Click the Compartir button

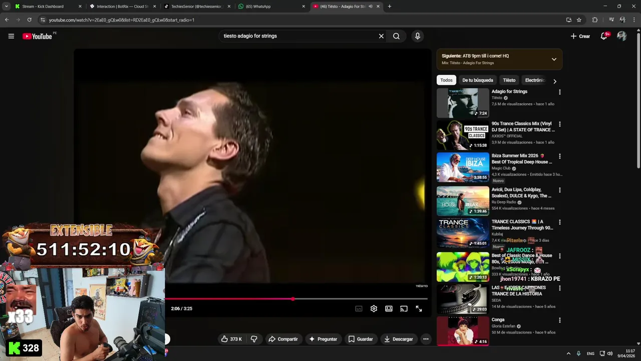283,339
